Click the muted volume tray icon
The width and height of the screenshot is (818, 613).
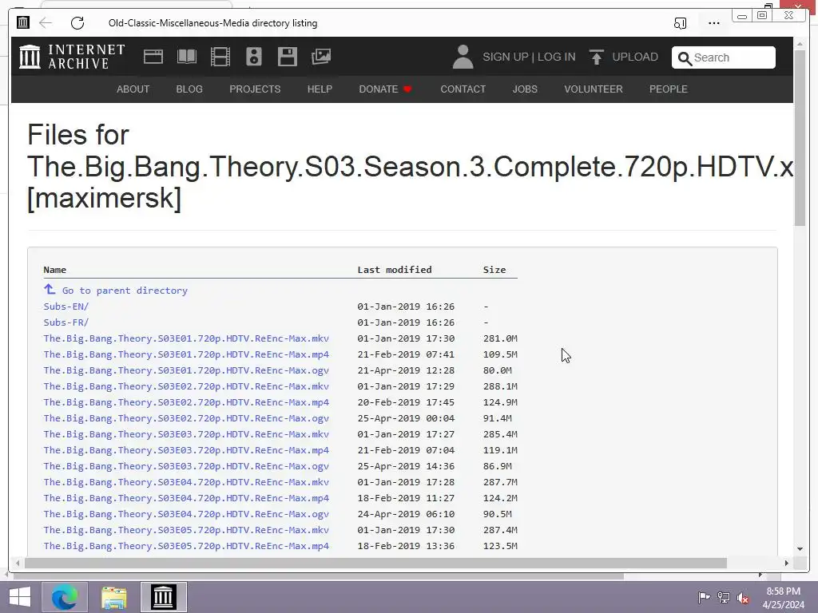pos(742,597)
